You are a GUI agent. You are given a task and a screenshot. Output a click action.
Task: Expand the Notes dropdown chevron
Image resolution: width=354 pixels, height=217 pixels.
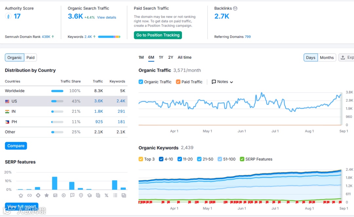click(x=231, y=82)
